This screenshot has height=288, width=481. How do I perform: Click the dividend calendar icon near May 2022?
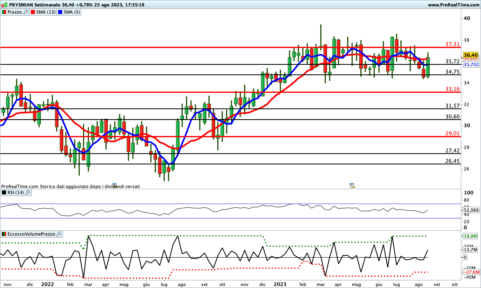pyautogui.click(x=115, y=185)
